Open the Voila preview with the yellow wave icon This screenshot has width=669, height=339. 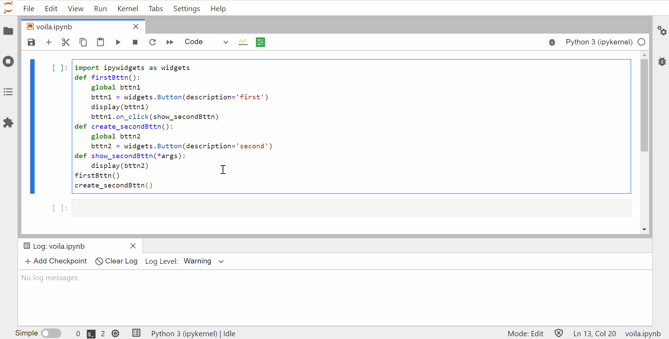click(243, 42)
